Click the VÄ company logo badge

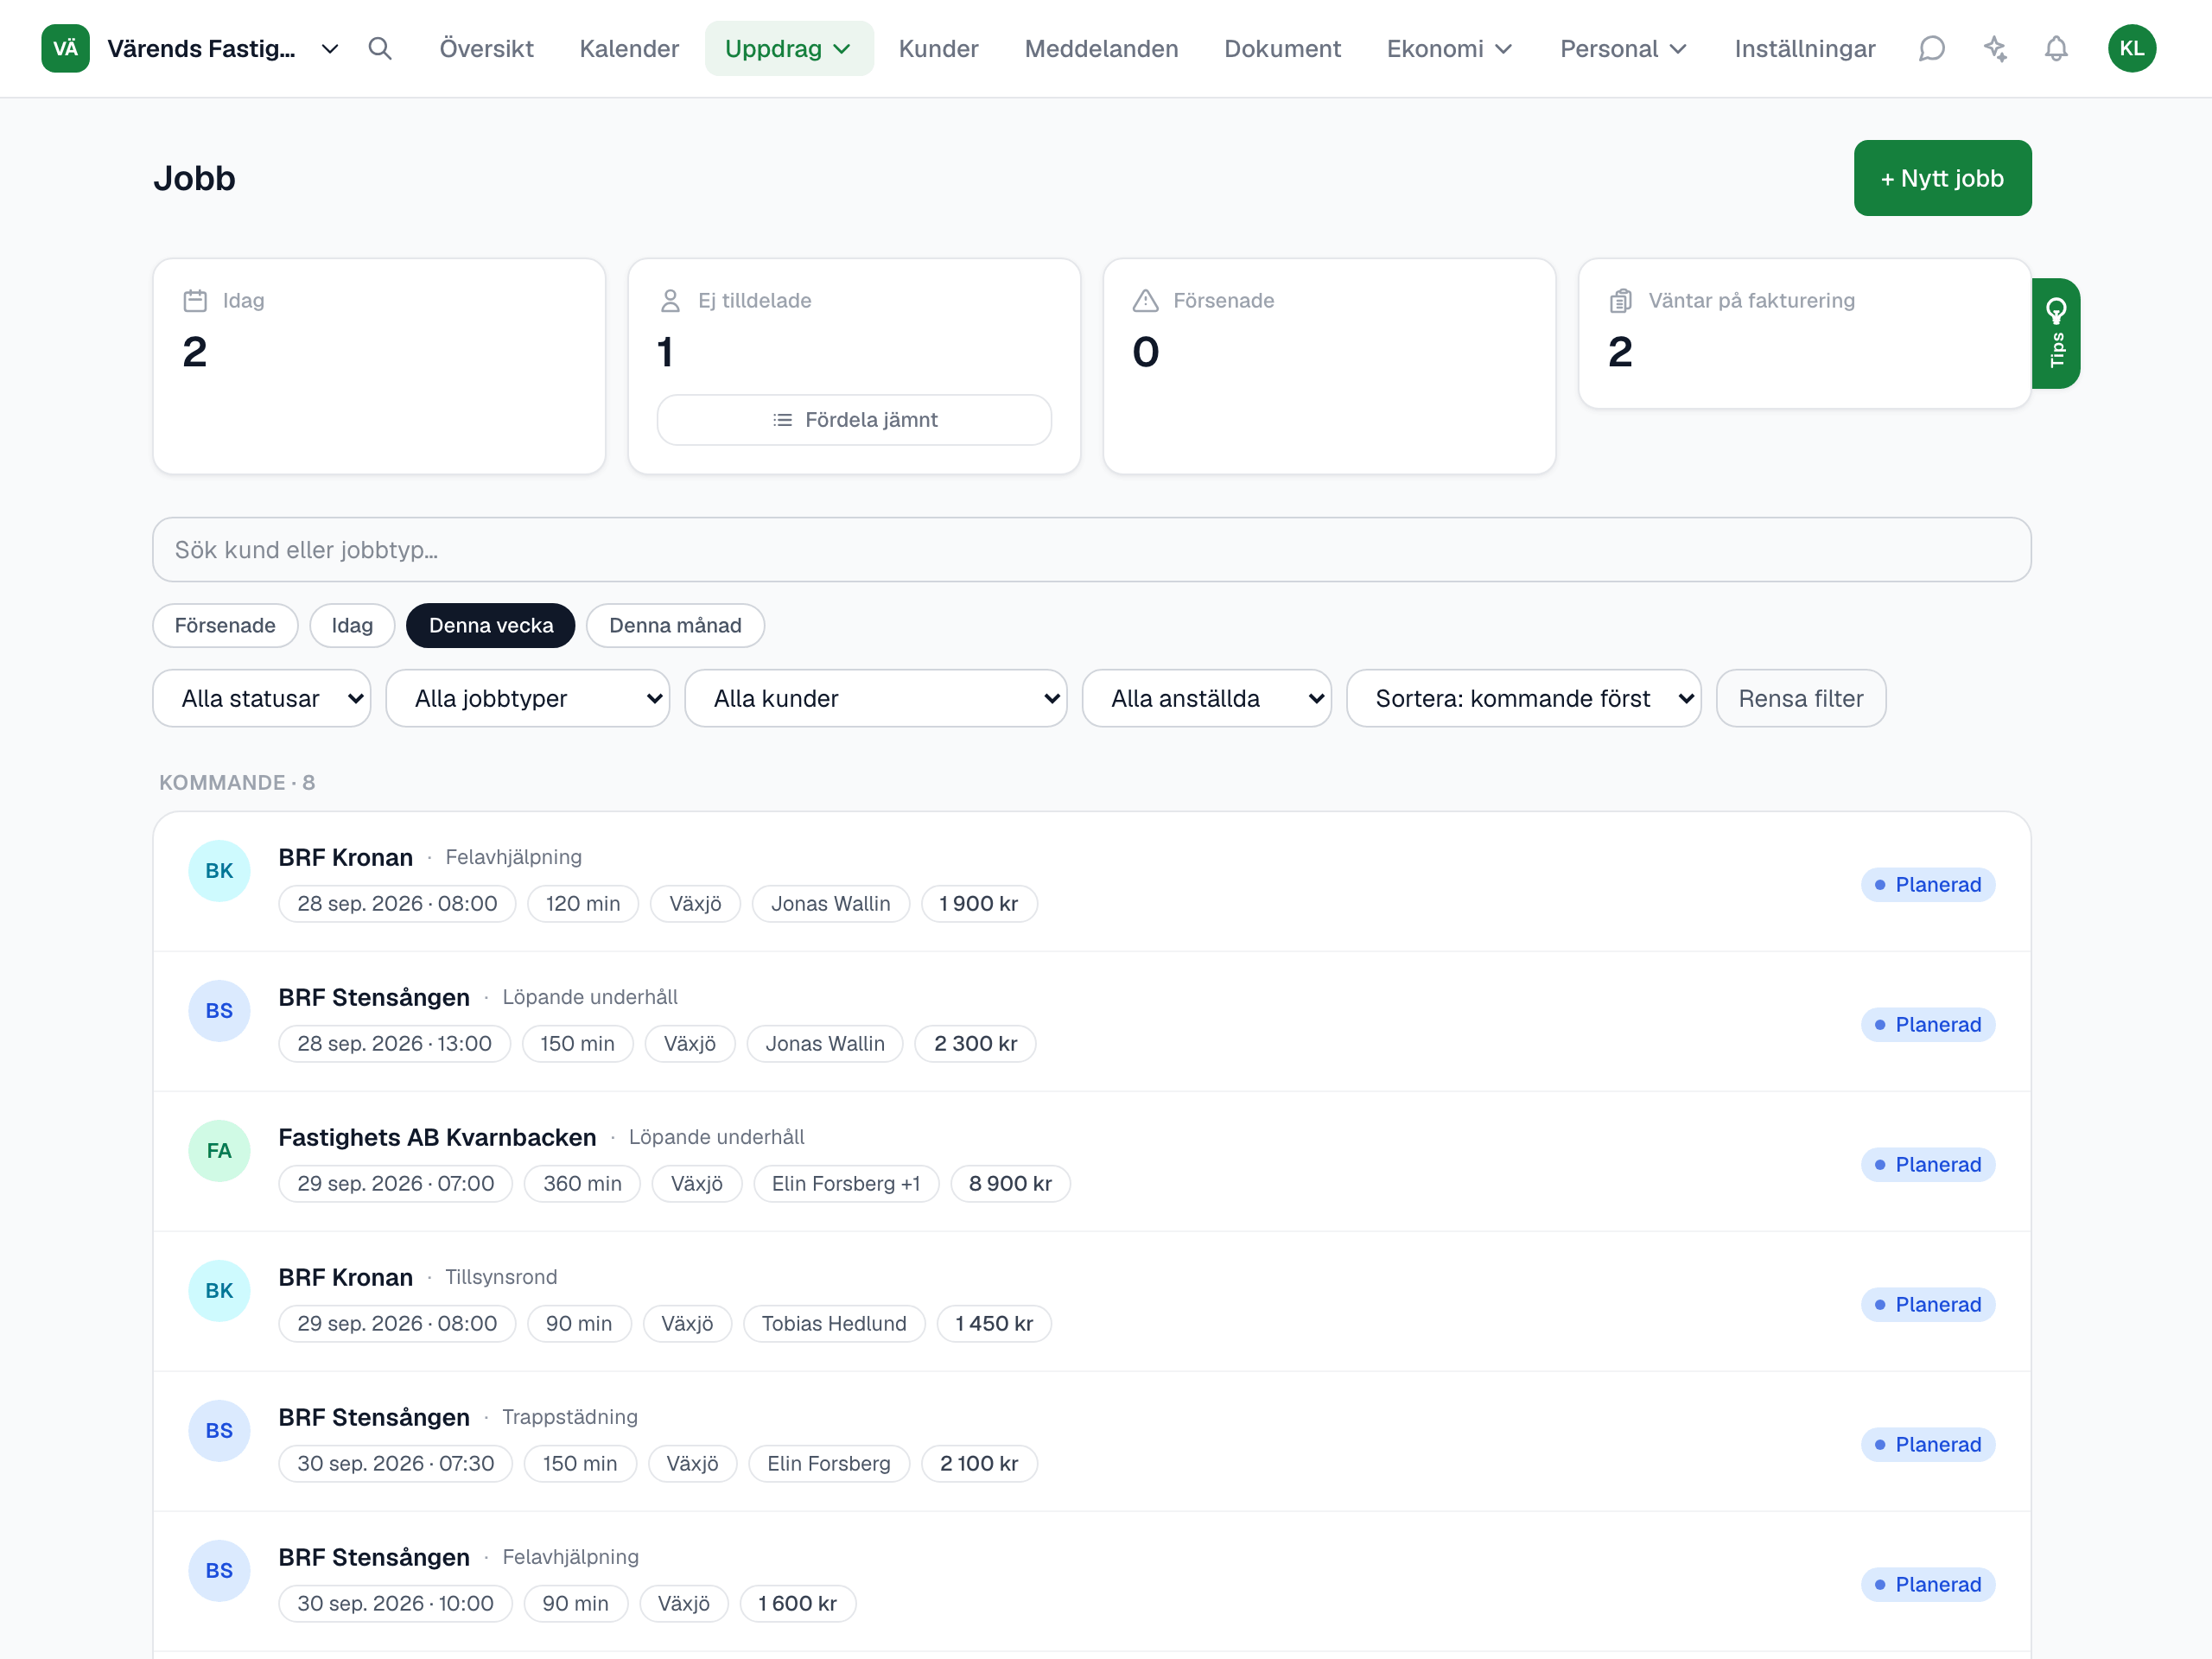pos(65,48)
